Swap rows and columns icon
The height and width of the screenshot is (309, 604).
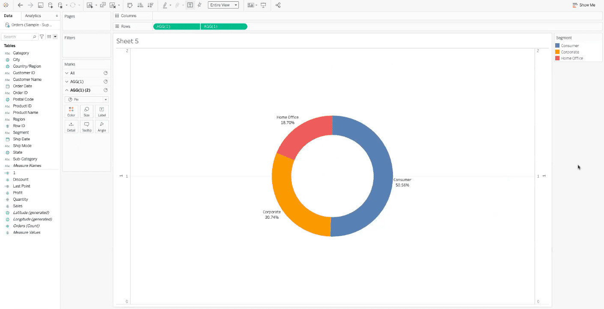coord(130,5)
